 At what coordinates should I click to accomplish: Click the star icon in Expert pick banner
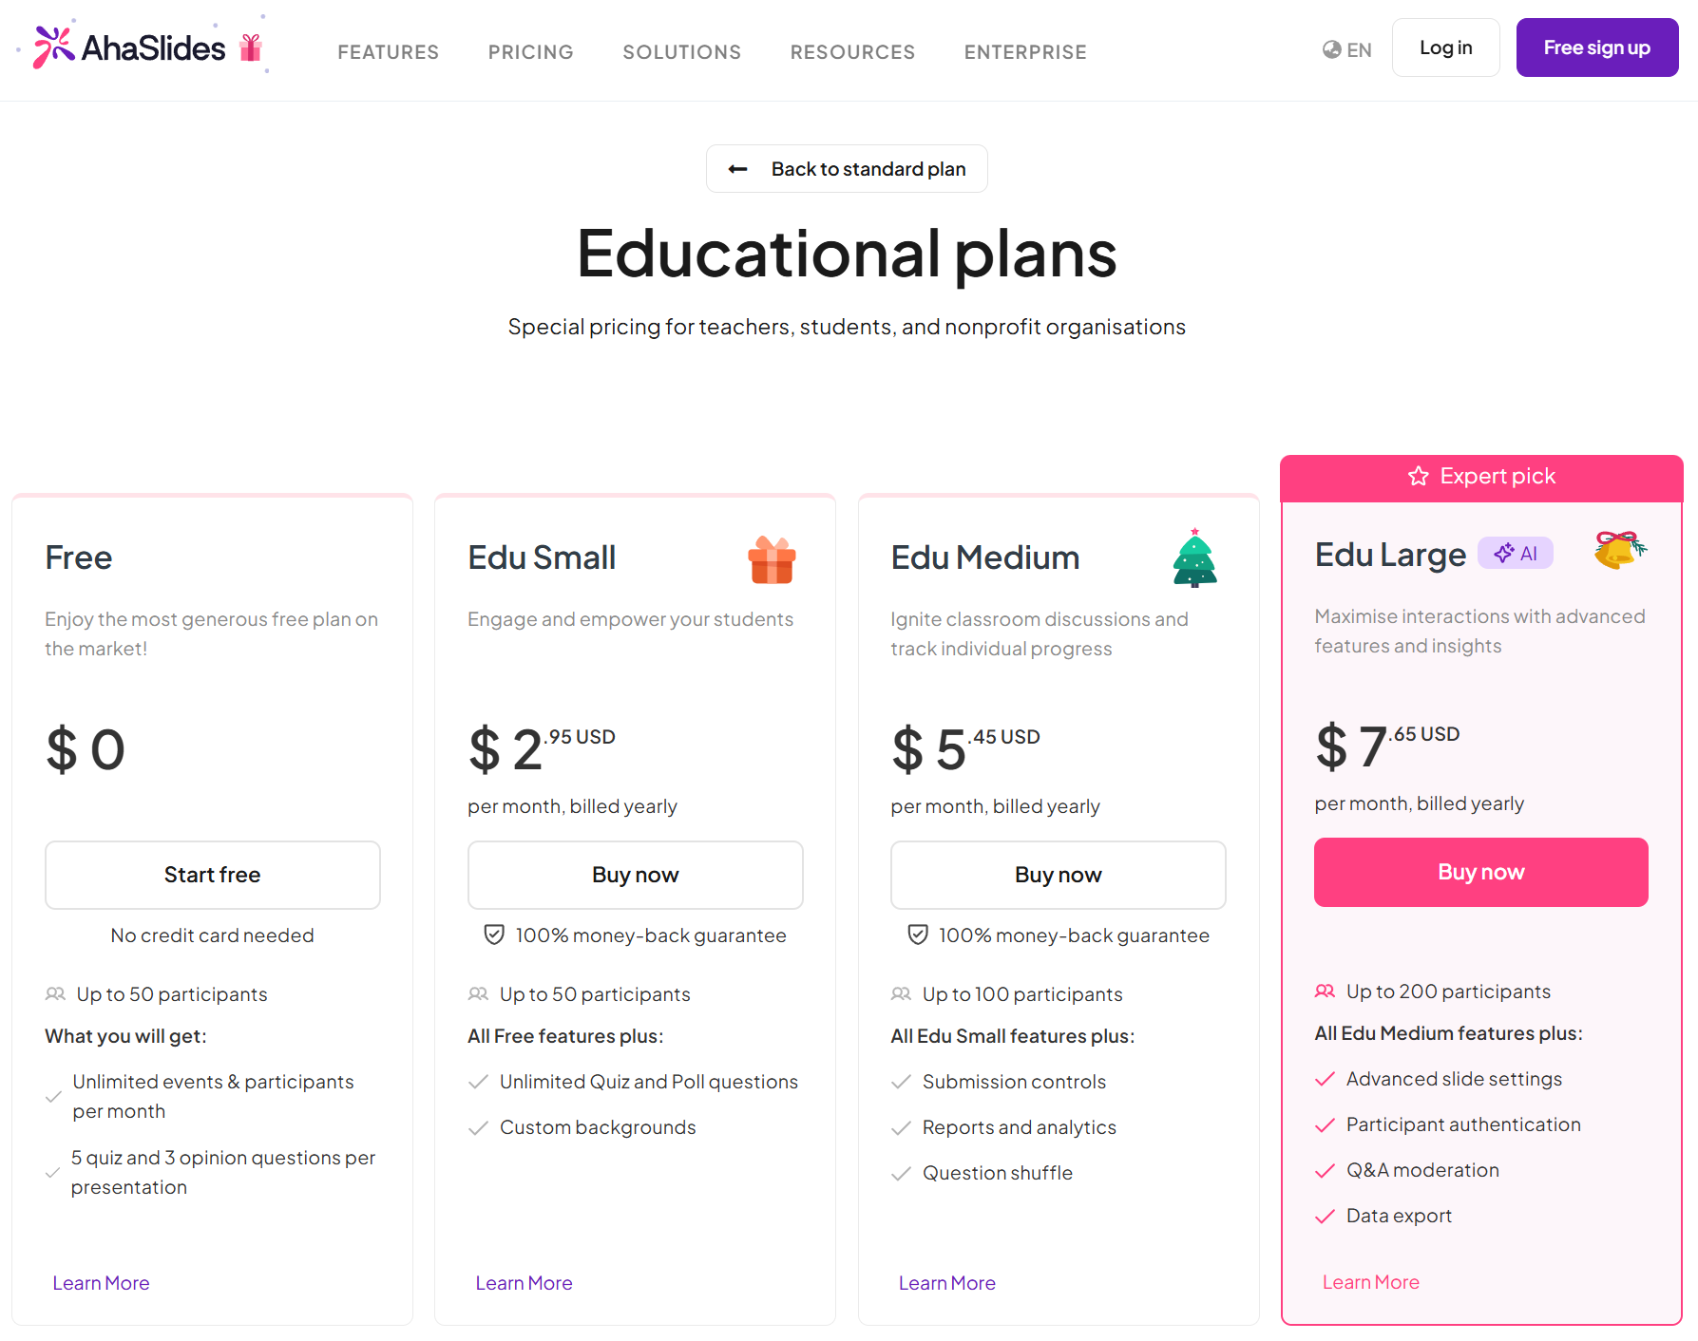point(1419,476)
